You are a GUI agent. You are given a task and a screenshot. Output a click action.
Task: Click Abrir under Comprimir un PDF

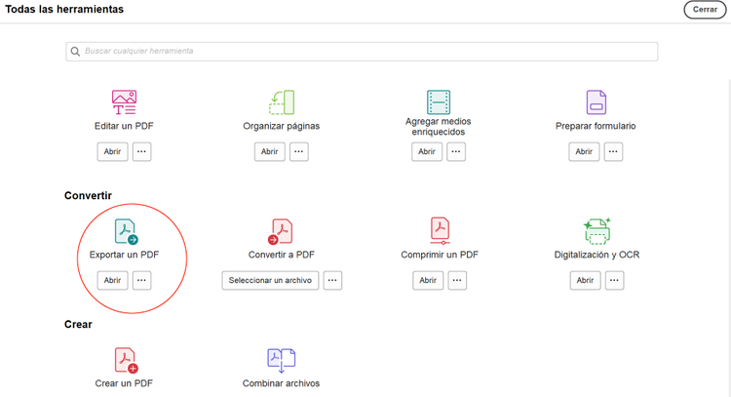[x=428, y=280]
